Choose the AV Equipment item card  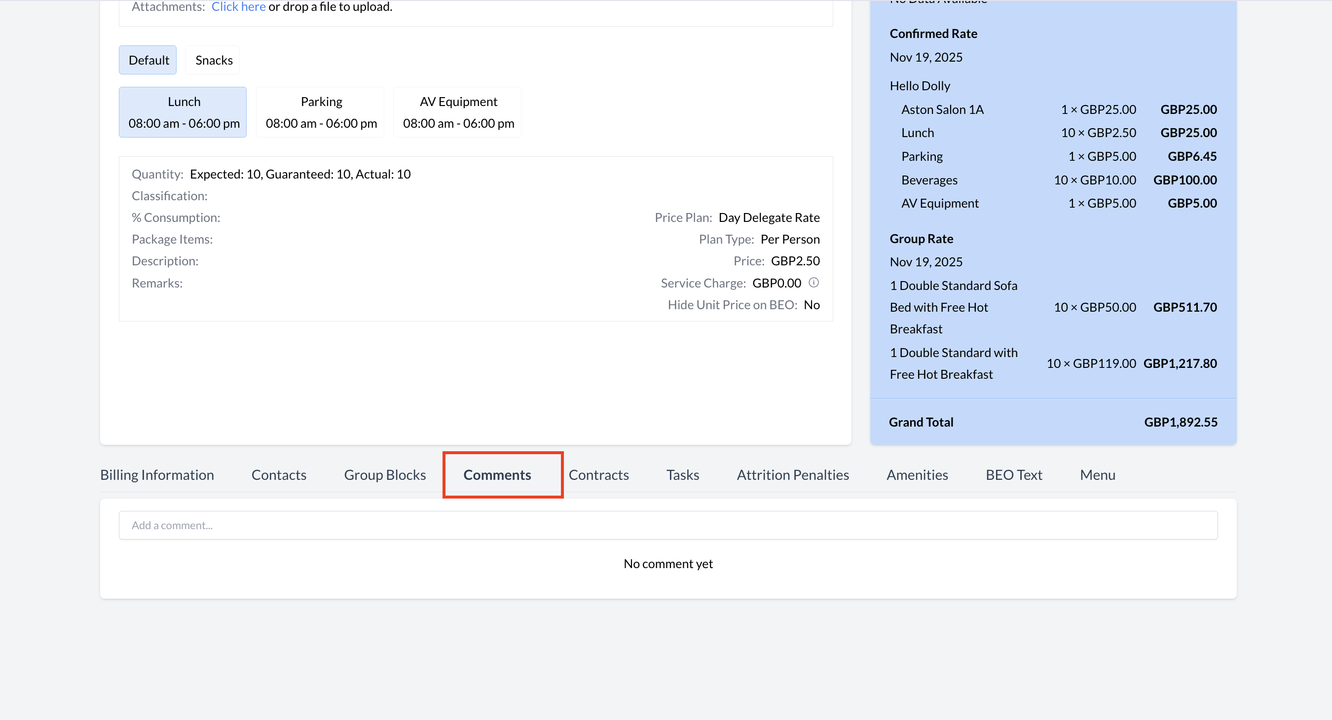click(x=458, y=112)
